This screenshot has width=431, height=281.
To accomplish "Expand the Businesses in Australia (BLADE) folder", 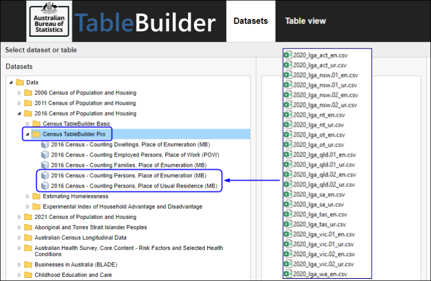I will (x=19, y=264).
